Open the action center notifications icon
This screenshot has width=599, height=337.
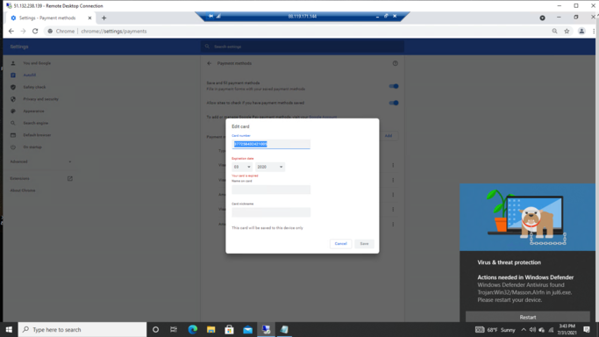[x=587, y=329]
